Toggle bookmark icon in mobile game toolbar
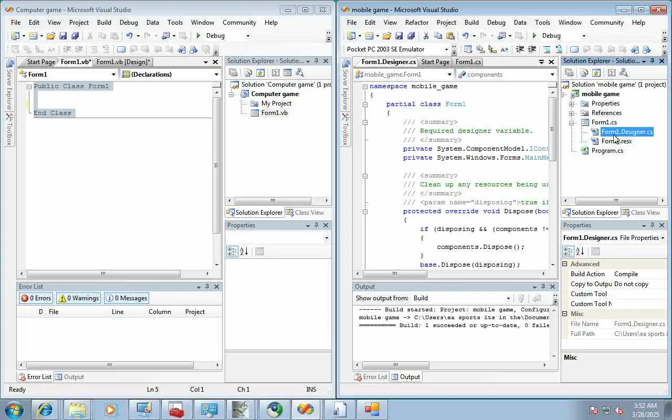The width and height of the screenshot is (672, 420). point(574,49)
